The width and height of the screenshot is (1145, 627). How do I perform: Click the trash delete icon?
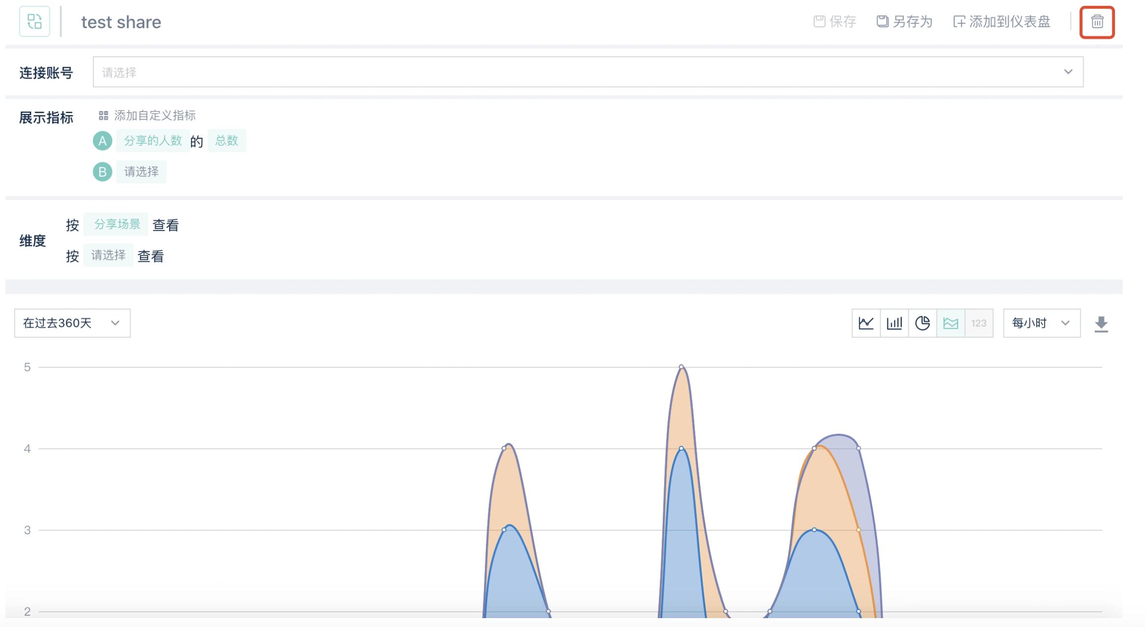pos(1097,22)
